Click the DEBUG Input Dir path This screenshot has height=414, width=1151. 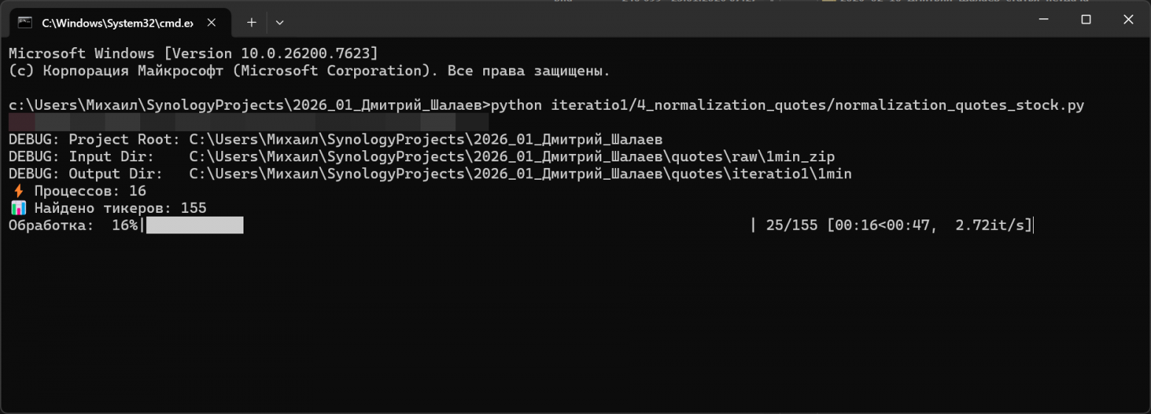click(511, 157)
